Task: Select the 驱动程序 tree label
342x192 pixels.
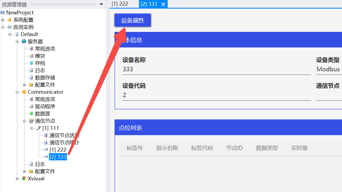Action: [x=45, y=106]
